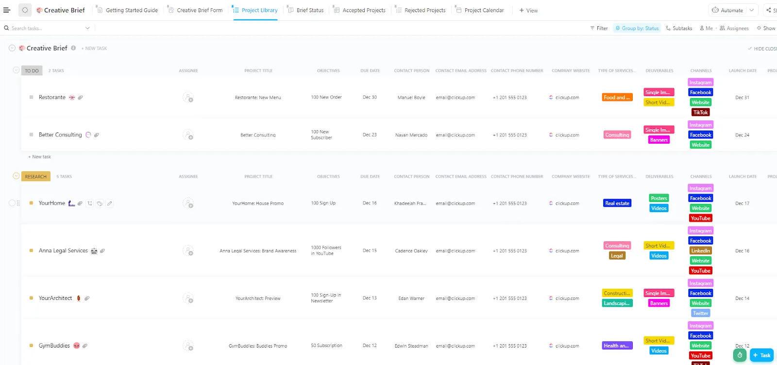Image resolution: width=777 pixels, height=365 pixels.
Task: Open the Show options menu
Action: point(766,28)
